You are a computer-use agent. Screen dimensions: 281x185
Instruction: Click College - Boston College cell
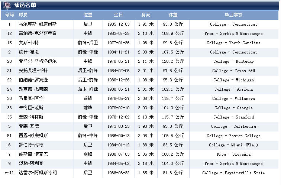coord(233,136)
